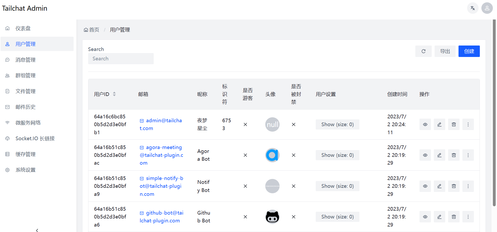Click the home icon in breadcrumb
The width and height of the screenshot is (497, 232).
coord(86,30)
